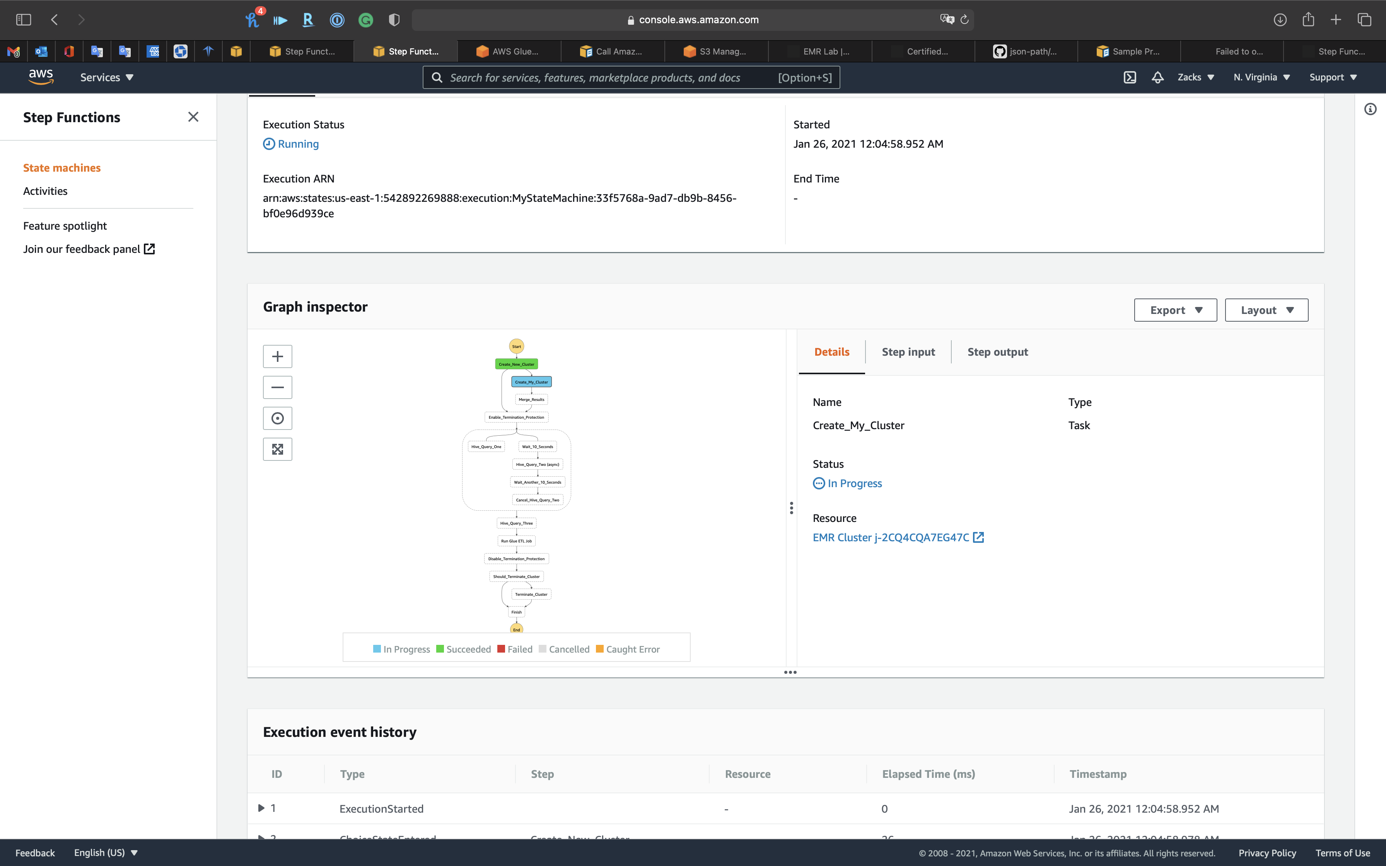Click the graph zoom in button
1386x866 pixels.
[277, 356]
